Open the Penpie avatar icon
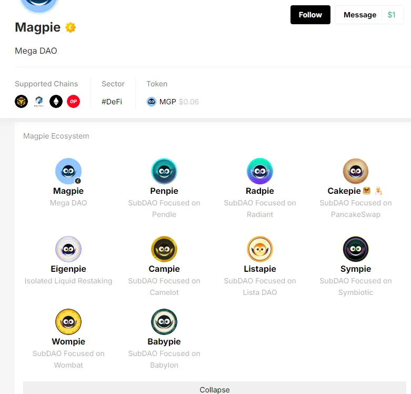This screenshot has width=411, height=394. 164,171
